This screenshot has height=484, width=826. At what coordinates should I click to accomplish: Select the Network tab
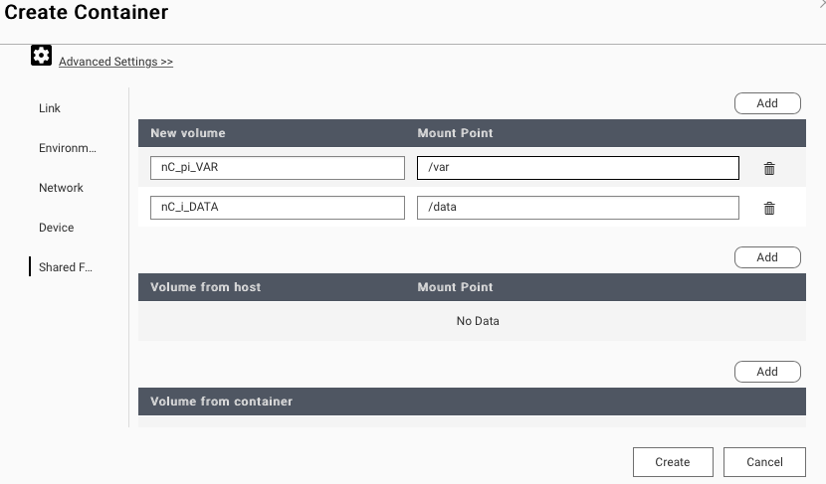pos(61,188)
